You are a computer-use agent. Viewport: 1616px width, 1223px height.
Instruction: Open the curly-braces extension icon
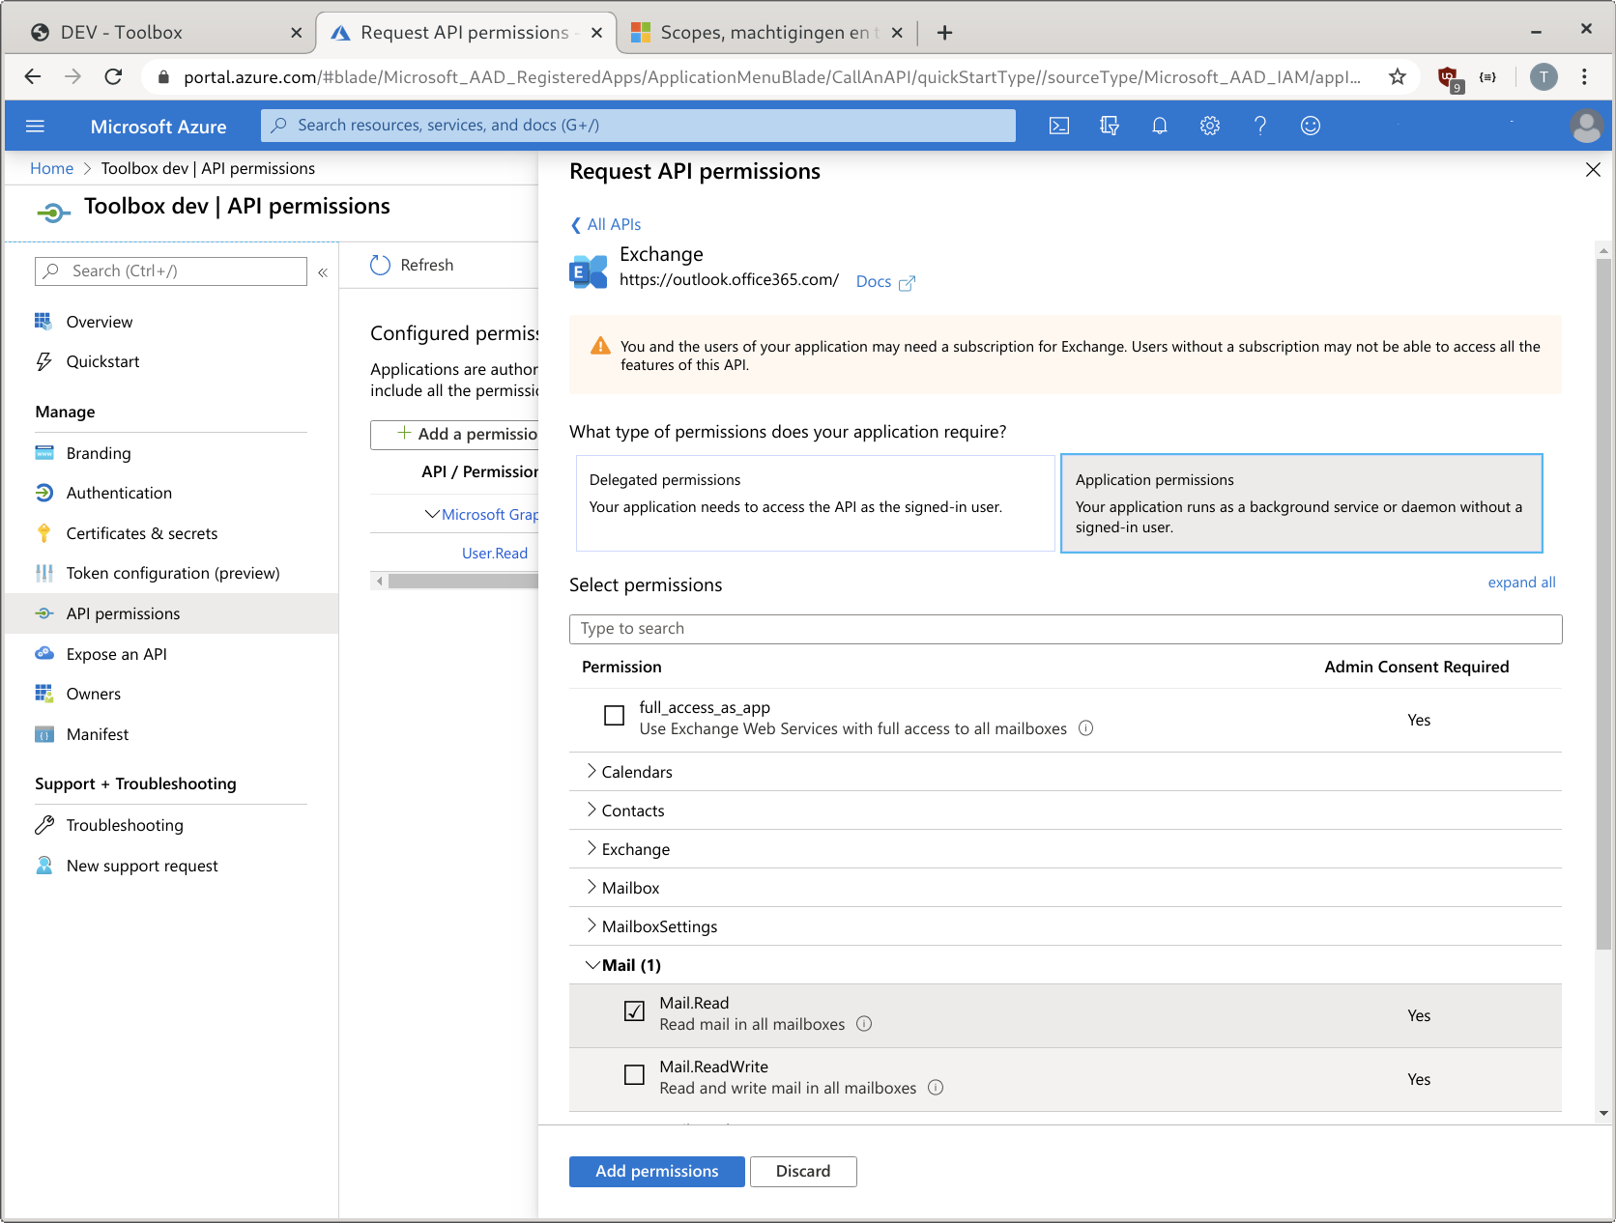(1487, 77)
